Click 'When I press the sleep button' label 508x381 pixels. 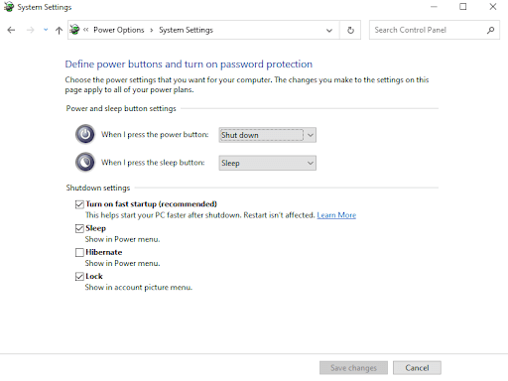153,163
